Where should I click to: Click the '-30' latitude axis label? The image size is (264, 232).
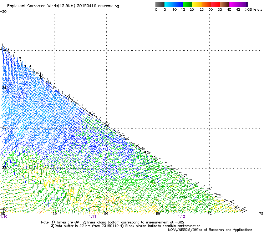[x=3, y=12]
